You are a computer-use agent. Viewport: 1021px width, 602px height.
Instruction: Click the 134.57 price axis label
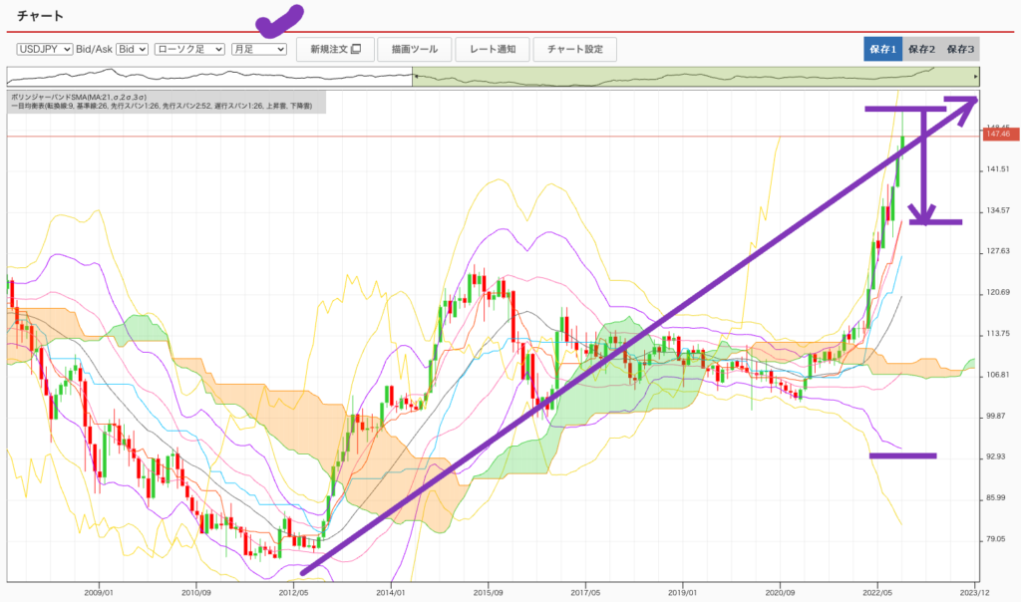coord(997,210)
